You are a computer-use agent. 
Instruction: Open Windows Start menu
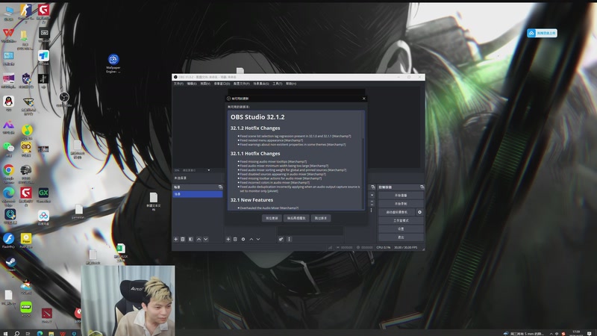pos(5,333)
